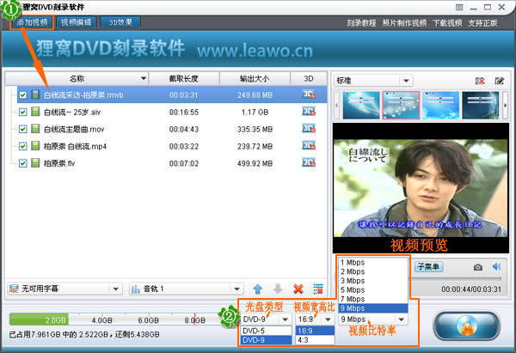Click the green file icon of 25岁.avi
Image resolution: width=516 pixels, height=353 pixels.
(x=35, y=112)
